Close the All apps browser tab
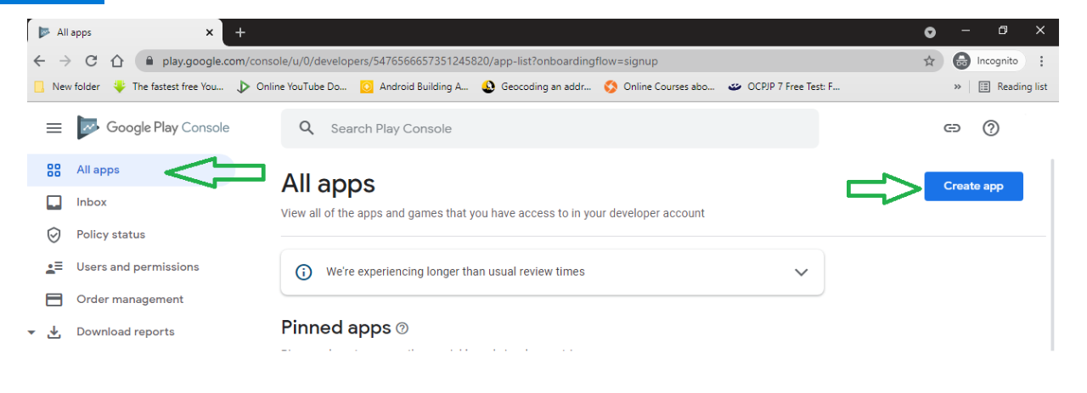The width and height of the screenshot is (1087, 393). point(210,32)
